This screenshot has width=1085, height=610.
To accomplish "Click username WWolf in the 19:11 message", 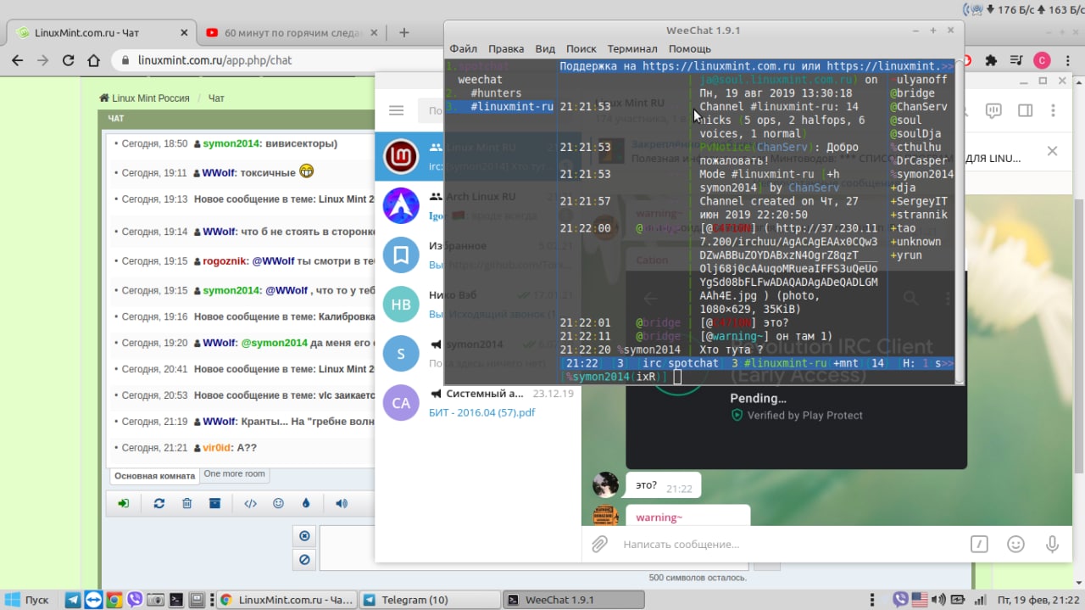I will click(219, 172).
